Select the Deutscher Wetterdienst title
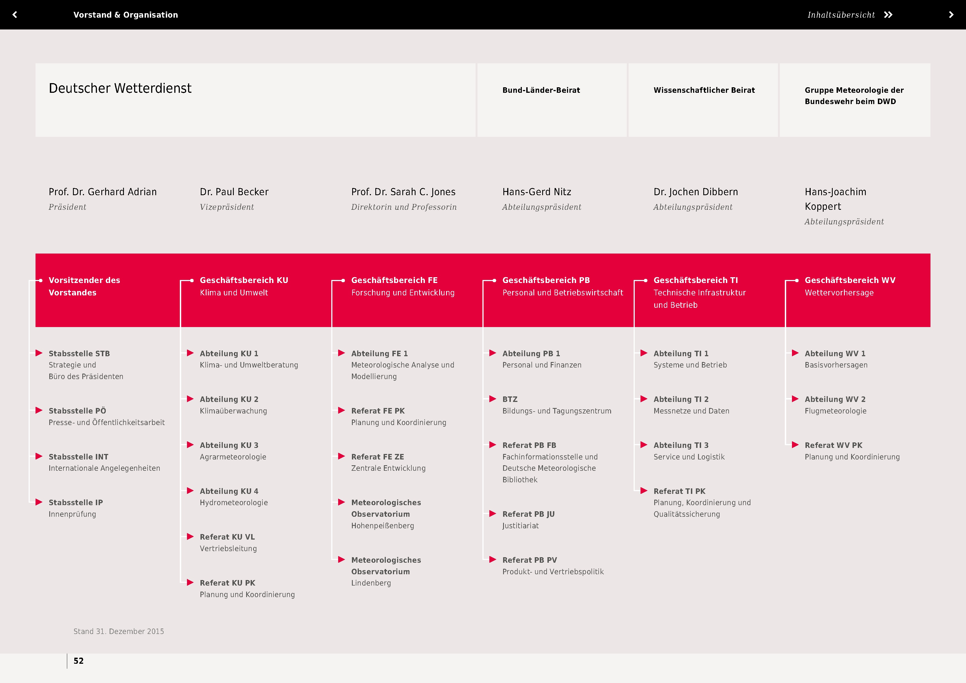Viewport: 966px width, 683px height. [120, 88]
